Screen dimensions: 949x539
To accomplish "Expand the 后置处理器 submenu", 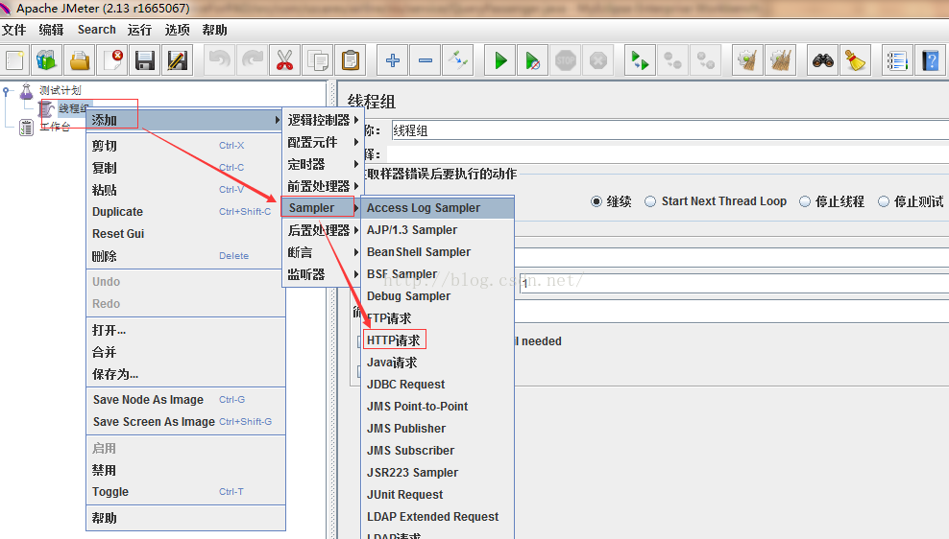I will tap(322, 230).
